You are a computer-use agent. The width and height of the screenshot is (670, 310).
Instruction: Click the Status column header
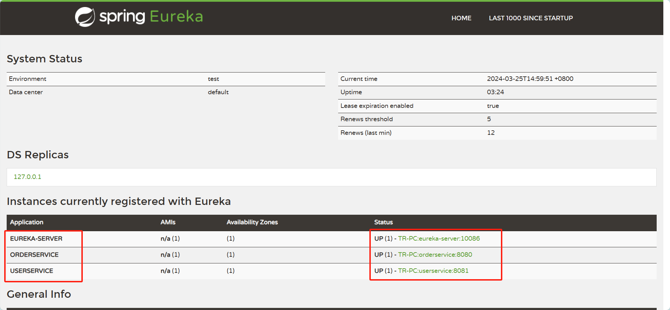pos(383,222)
